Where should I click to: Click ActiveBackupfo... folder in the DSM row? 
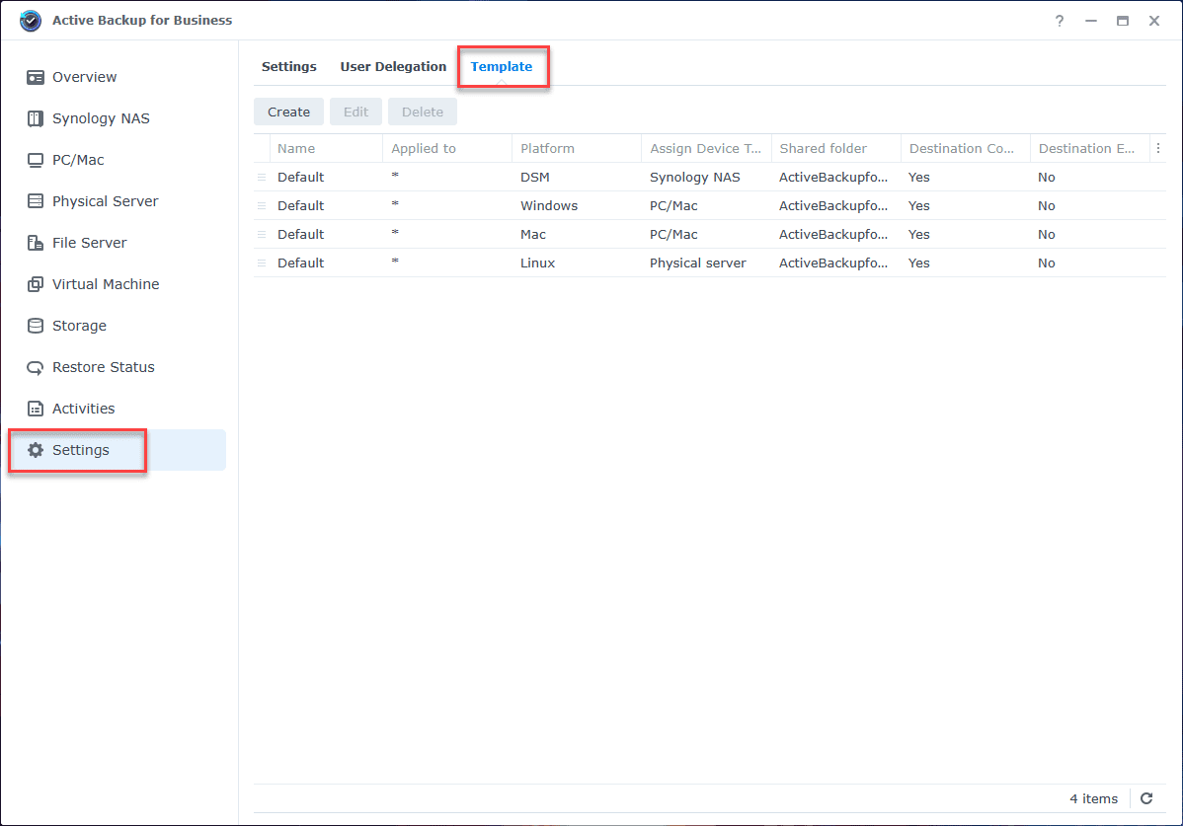[833, 177]
